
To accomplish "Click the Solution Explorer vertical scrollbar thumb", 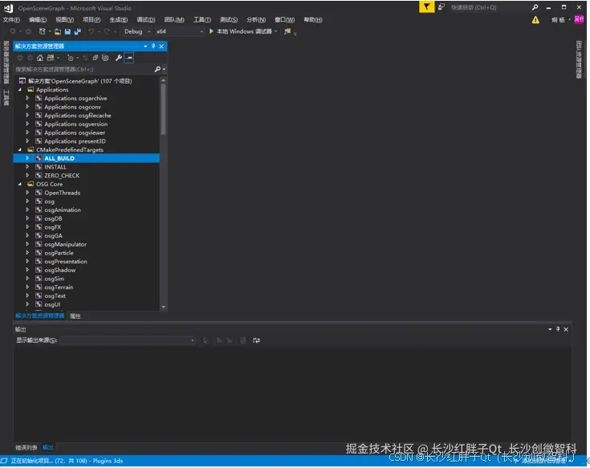I will coord(163,109).
